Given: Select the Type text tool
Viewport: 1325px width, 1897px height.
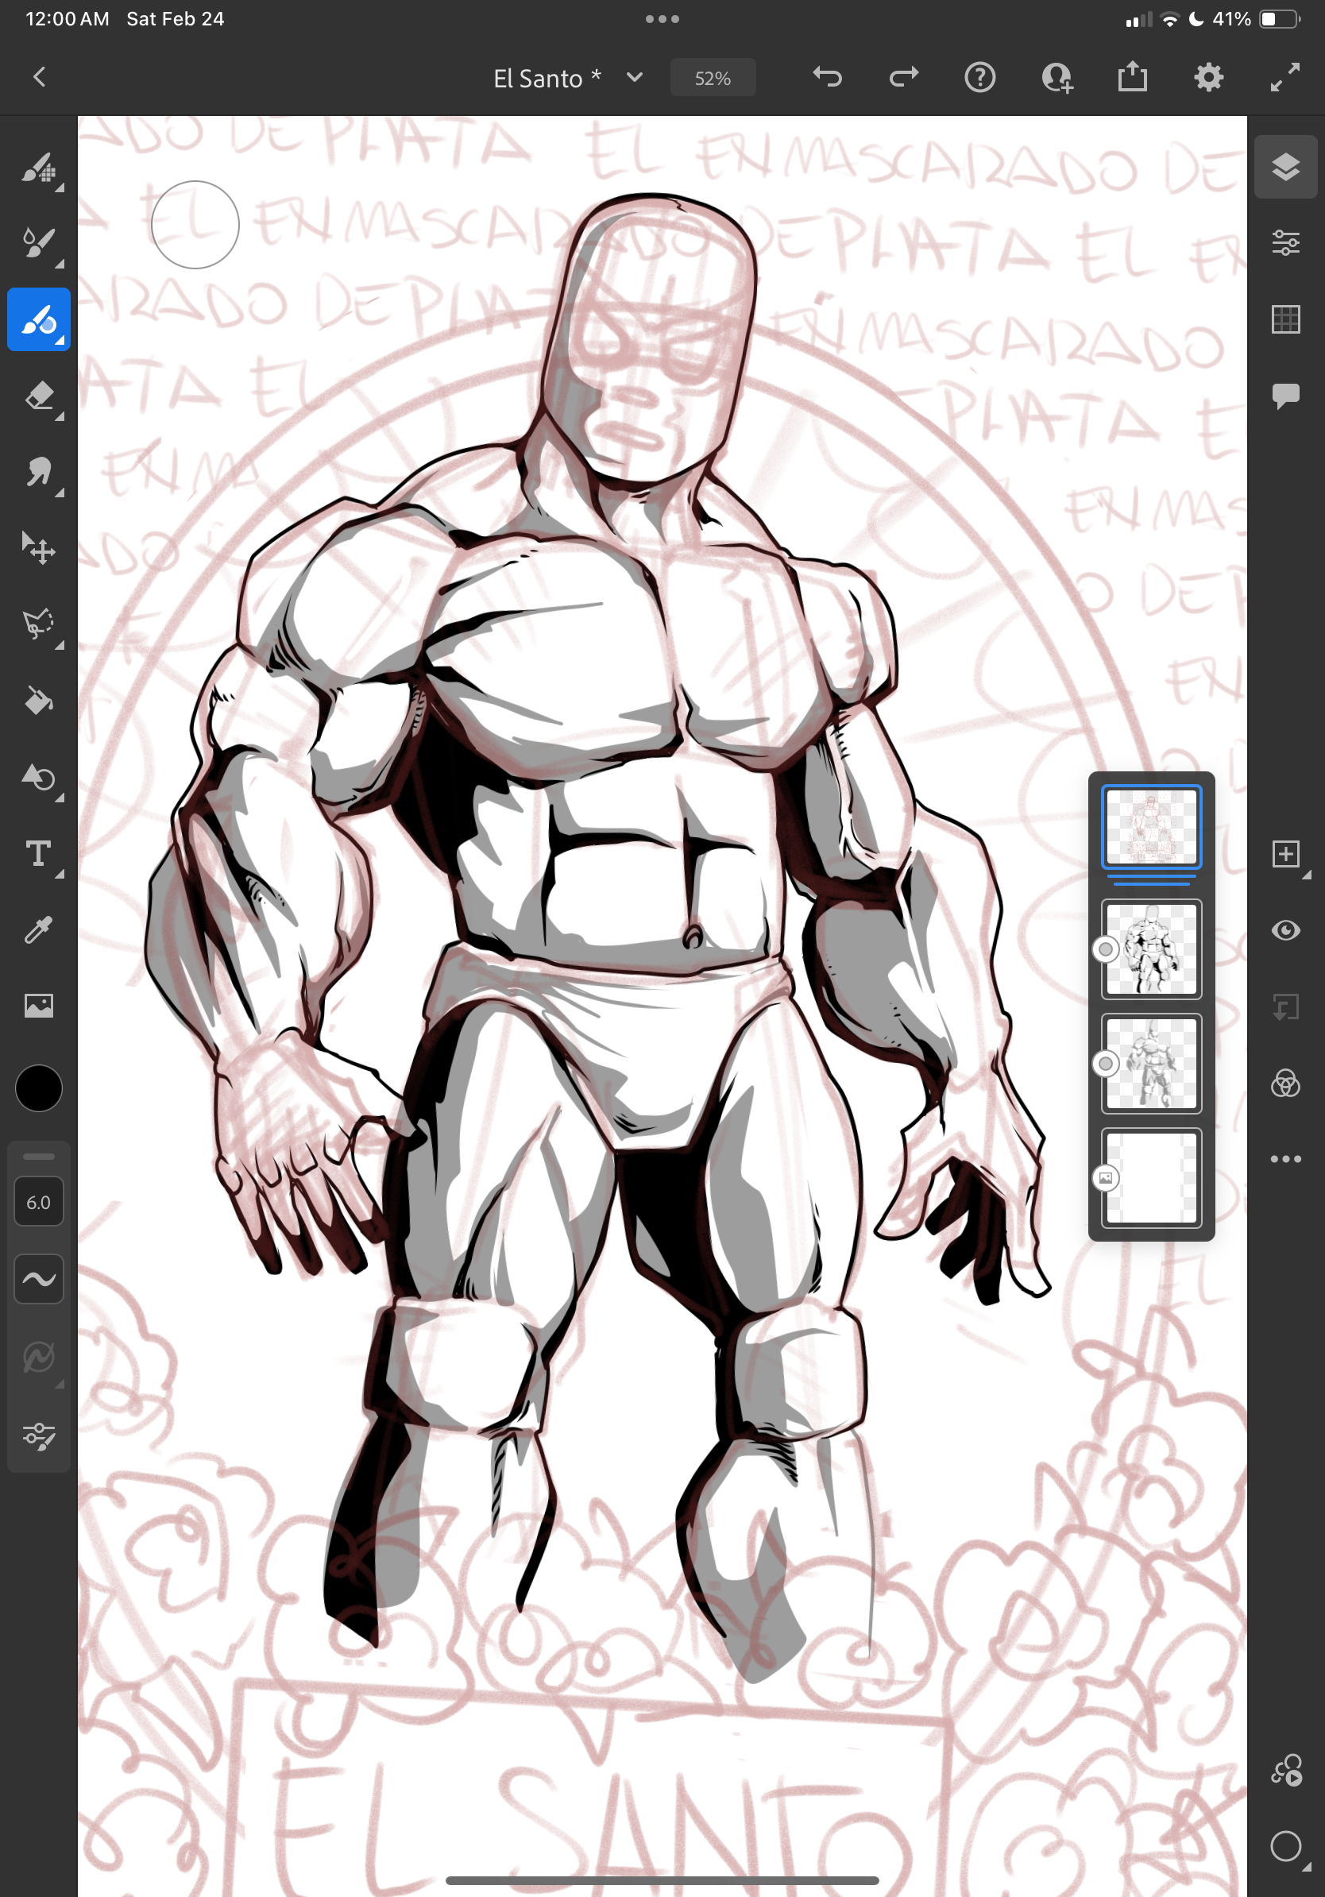Looking at the screenshot, I should click(39, 852).
